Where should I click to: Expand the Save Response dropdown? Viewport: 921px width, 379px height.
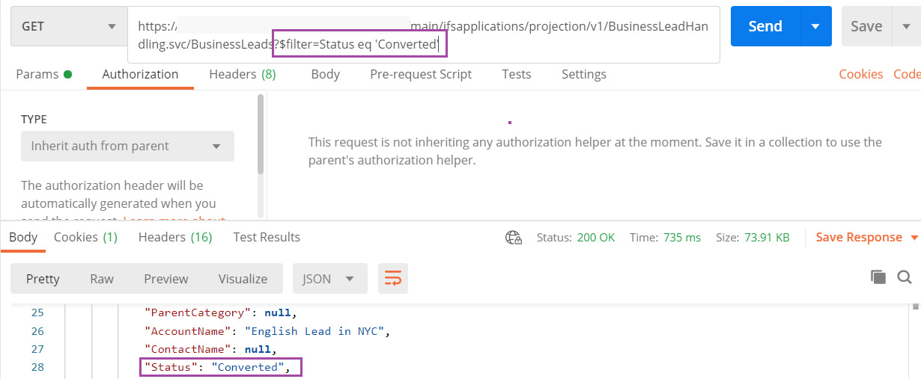[x=914, y=238]
